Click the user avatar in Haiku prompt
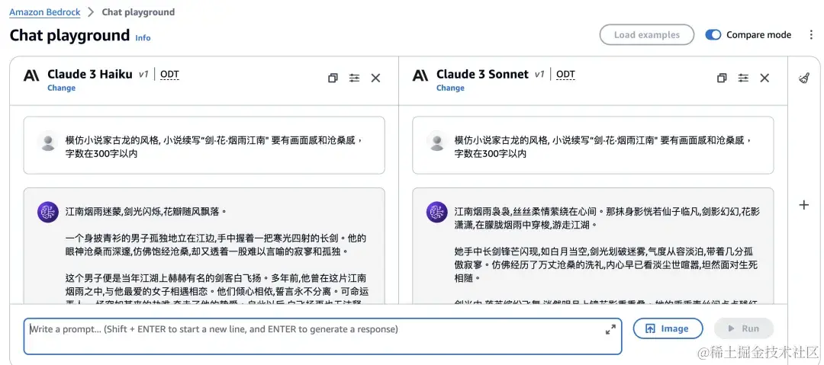Screen dimensions: 824x365 tap(48, 142)
